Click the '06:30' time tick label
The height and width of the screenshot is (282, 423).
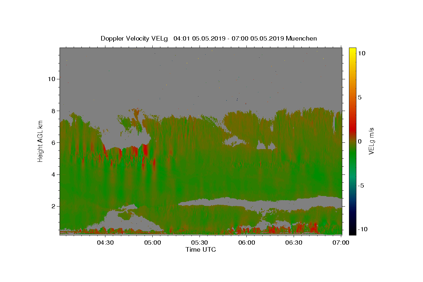pyautogui.click(x=294, y=243)
